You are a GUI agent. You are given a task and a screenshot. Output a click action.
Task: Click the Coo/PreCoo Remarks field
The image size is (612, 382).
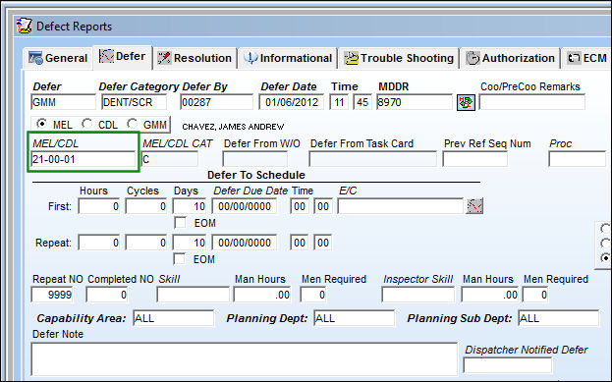pyautogui.click(x=532, y=102)
